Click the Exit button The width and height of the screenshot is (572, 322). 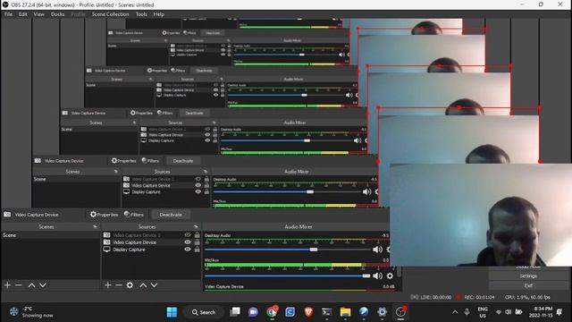528,285
